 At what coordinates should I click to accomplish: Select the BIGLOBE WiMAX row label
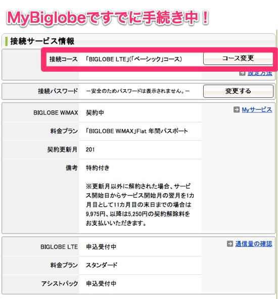pos(56,113)
